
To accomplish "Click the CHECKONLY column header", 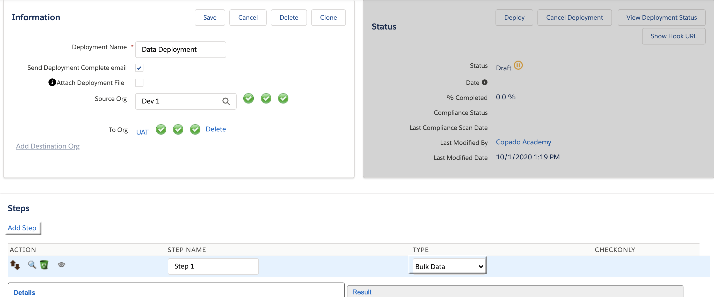I will 615,250.
